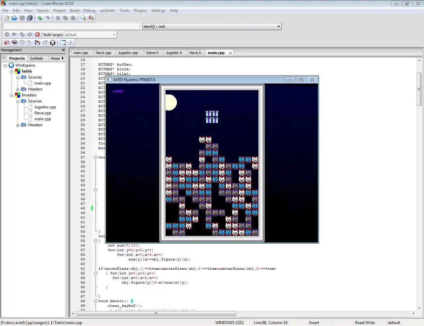Select Jugador.cpp in the Invaders sources

pos(45,107)
